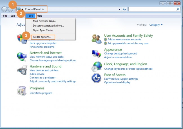This screenshot has height=129, width=183.
Task: Open the Programs category heading
Action: 37,88
